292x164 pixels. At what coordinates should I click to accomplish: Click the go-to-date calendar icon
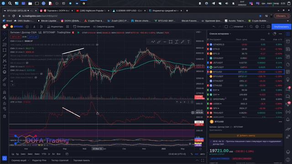pos(67,154)
